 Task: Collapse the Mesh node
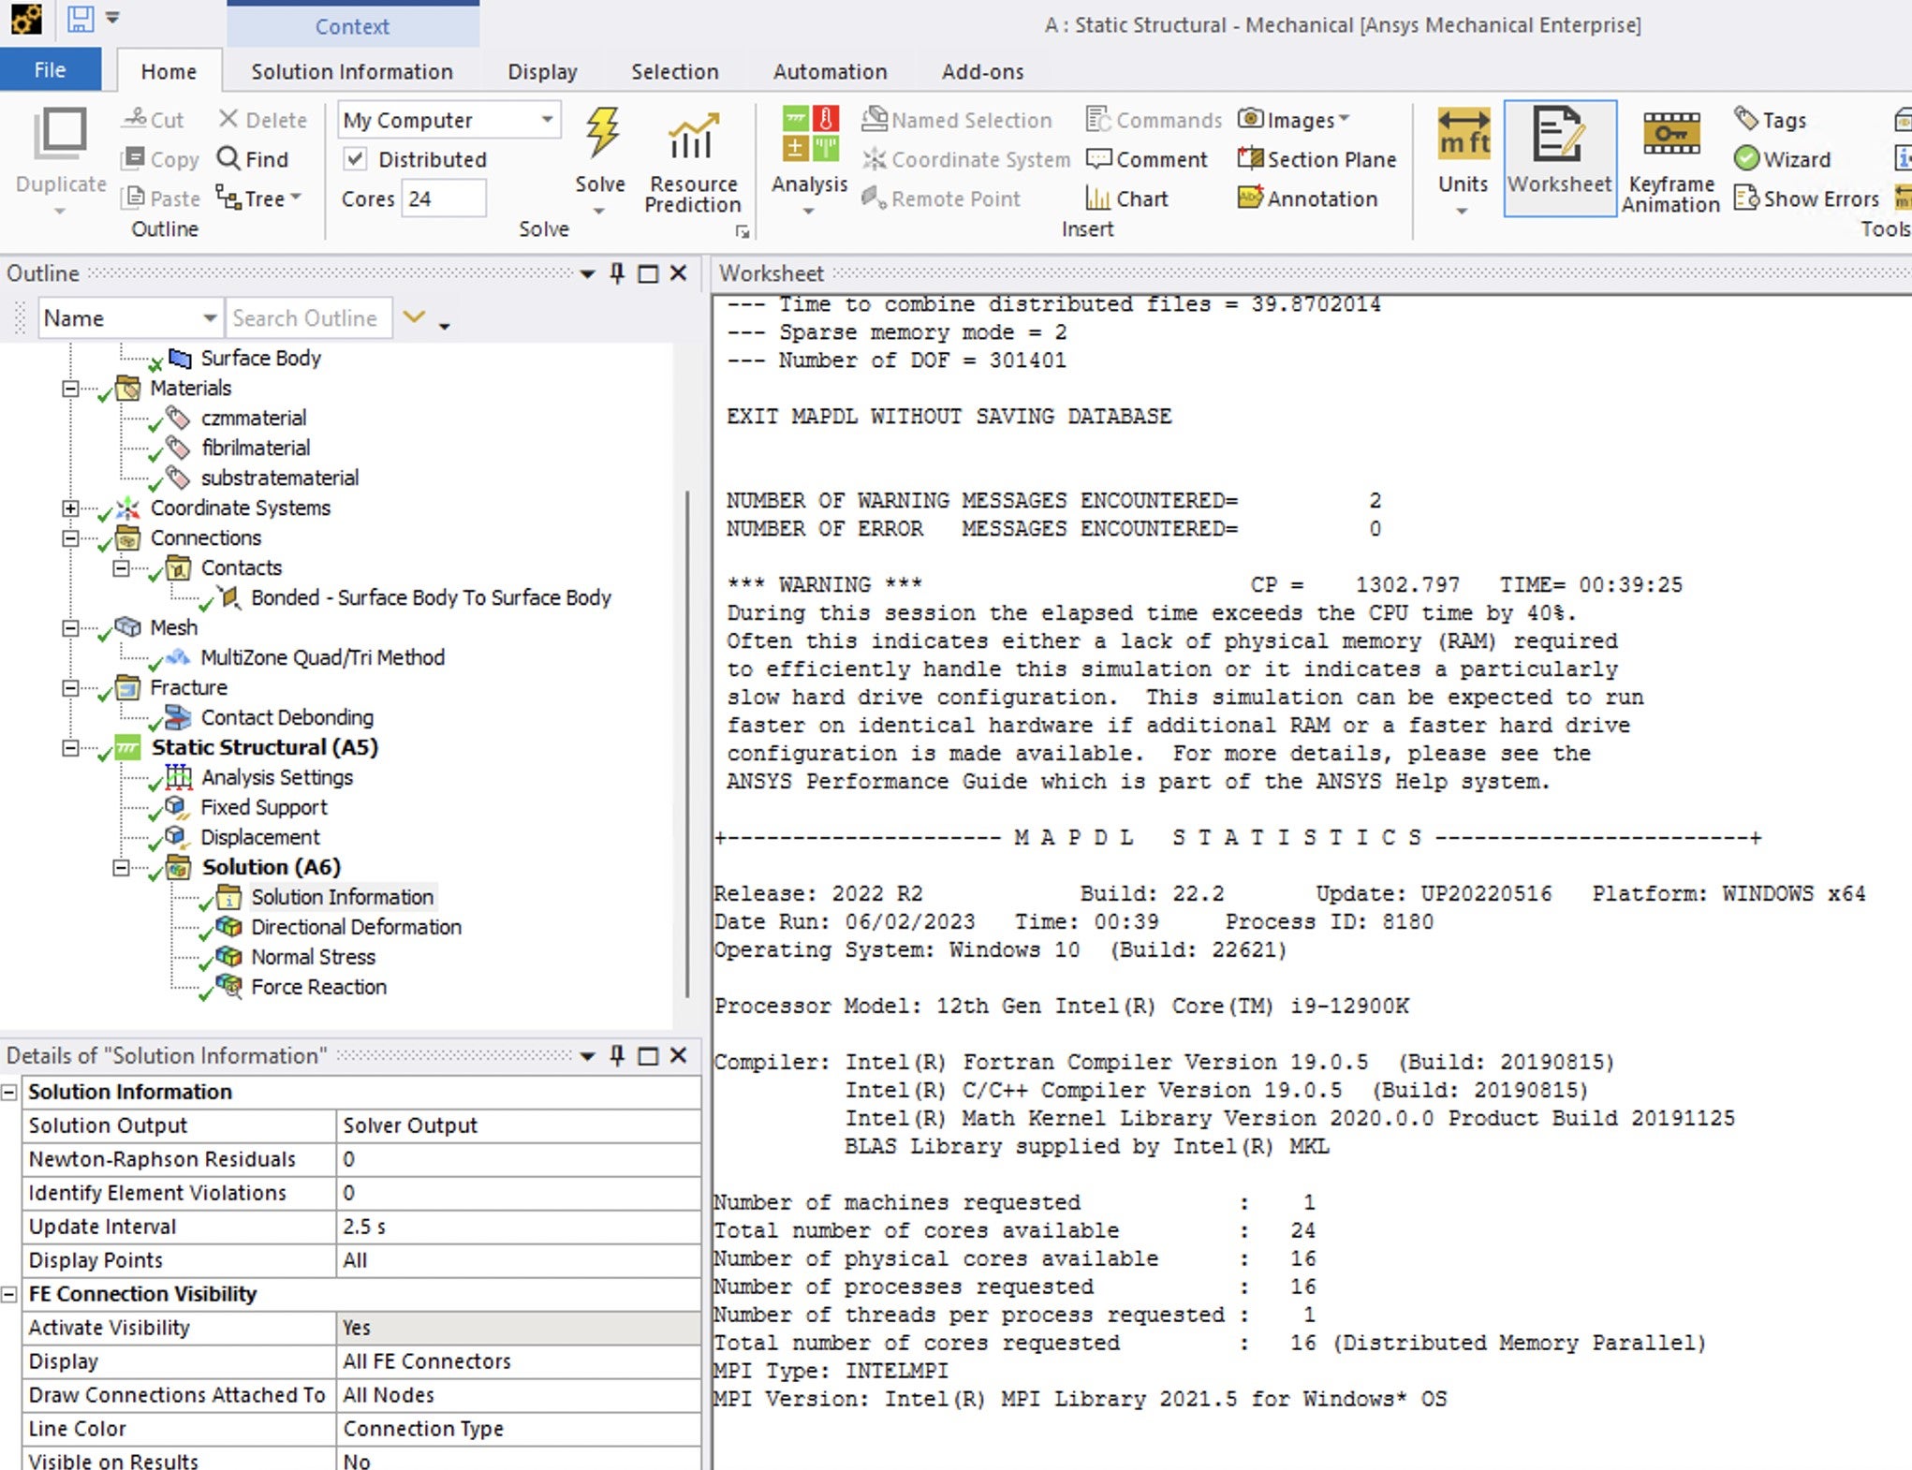[x=70, y=627]
